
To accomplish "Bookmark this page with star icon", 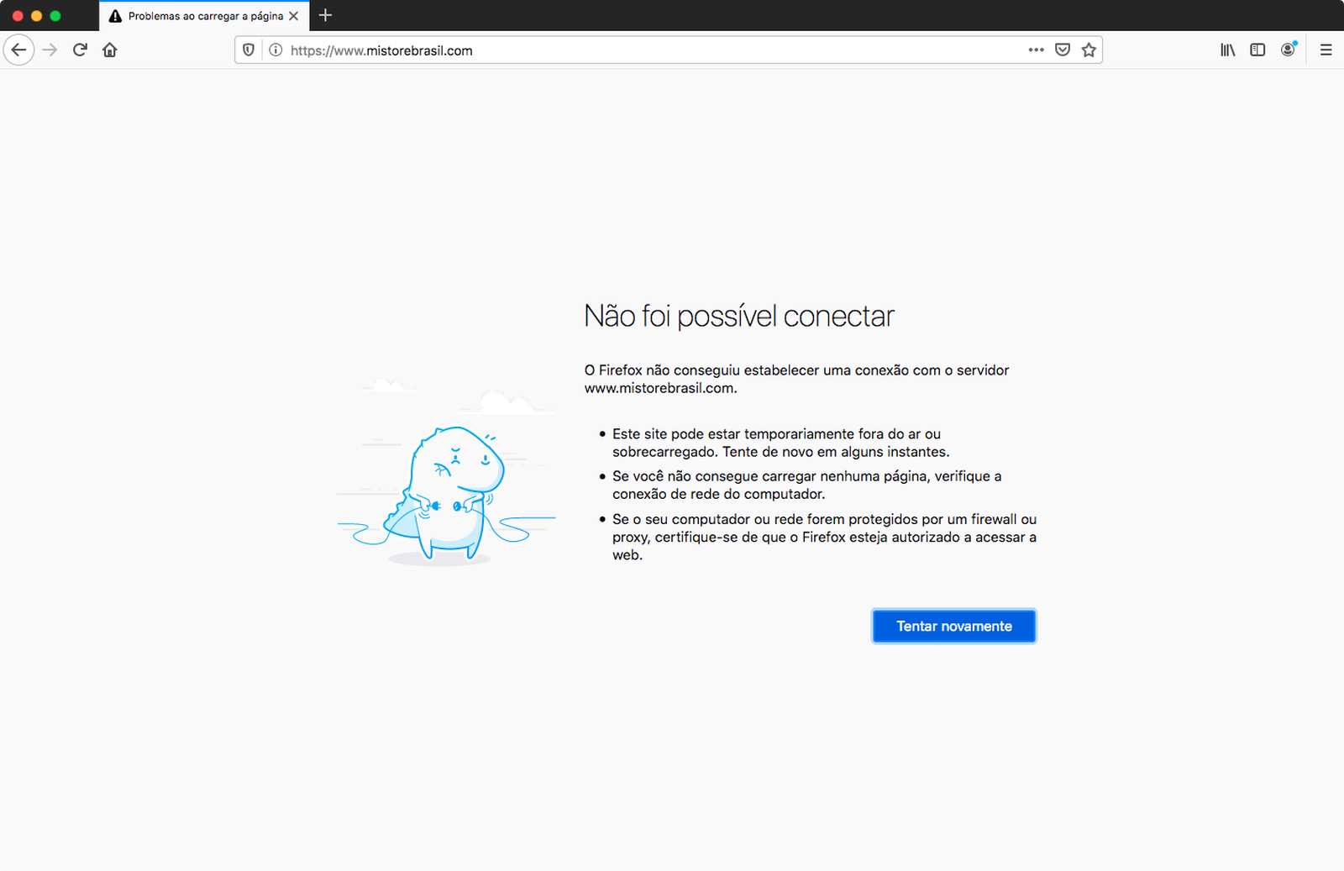I will point(1089,50).
